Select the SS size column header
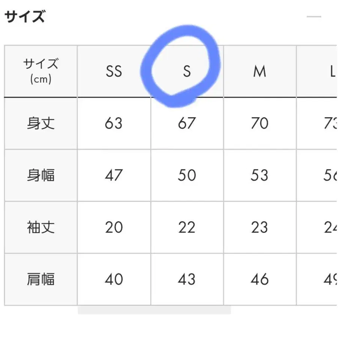Viewport: 338px width, 338px height. pyautogui.click(x=114, y=71)
